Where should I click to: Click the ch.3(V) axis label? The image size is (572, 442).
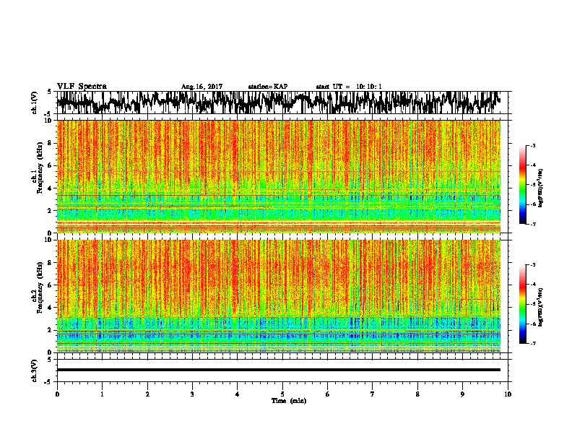click(x=35, y=370)
